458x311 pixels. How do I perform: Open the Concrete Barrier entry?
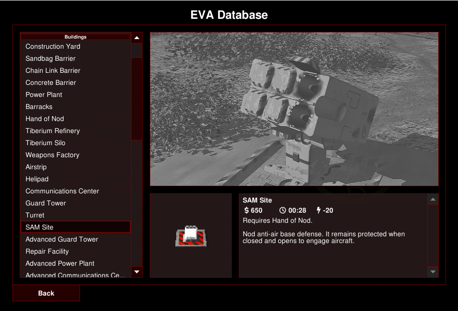pyautogui.click(x=75, y=82)
